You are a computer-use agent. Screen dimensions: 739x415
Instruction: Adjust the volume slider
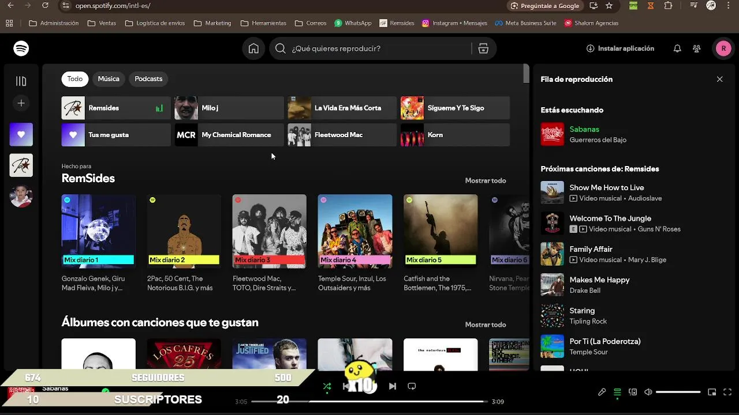(678, 392)
